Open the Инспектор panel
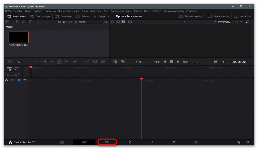 click(243, 16)
